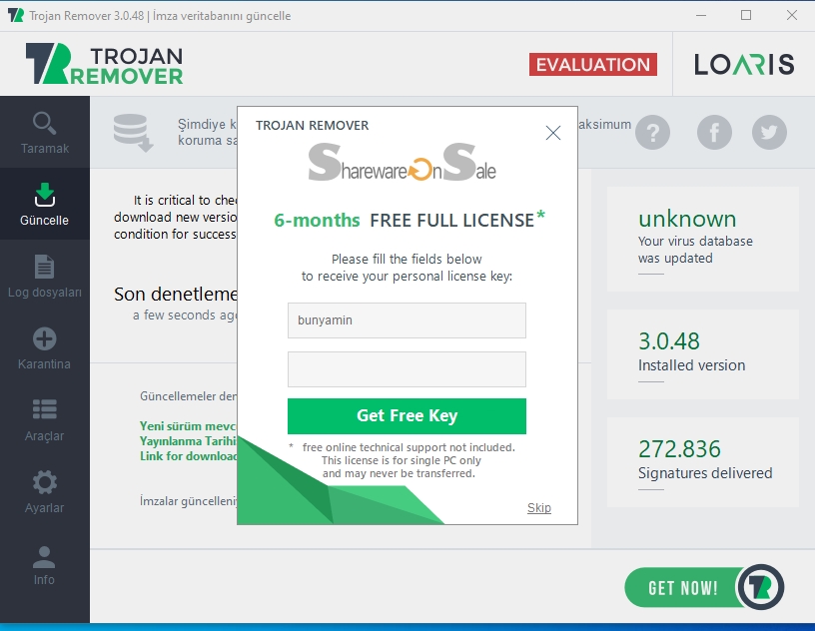Open the Twitter bird icon
This screenshot has width=815, height=631.
coord(769,133)
